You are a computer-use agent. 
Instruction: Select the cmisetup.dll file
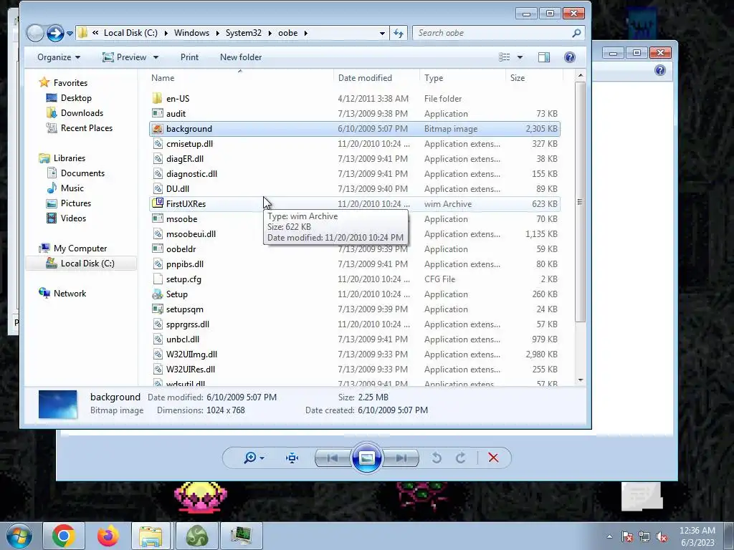coord(189,143)
